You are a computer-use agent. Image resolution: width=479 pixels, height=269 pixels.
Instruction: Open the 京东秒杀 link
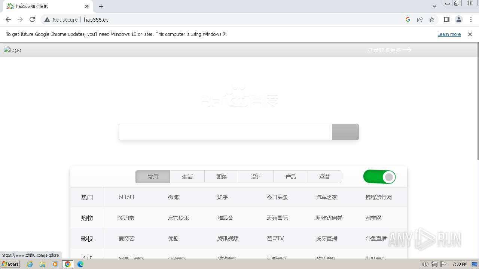pyautogui.click(x=179, y=218)
